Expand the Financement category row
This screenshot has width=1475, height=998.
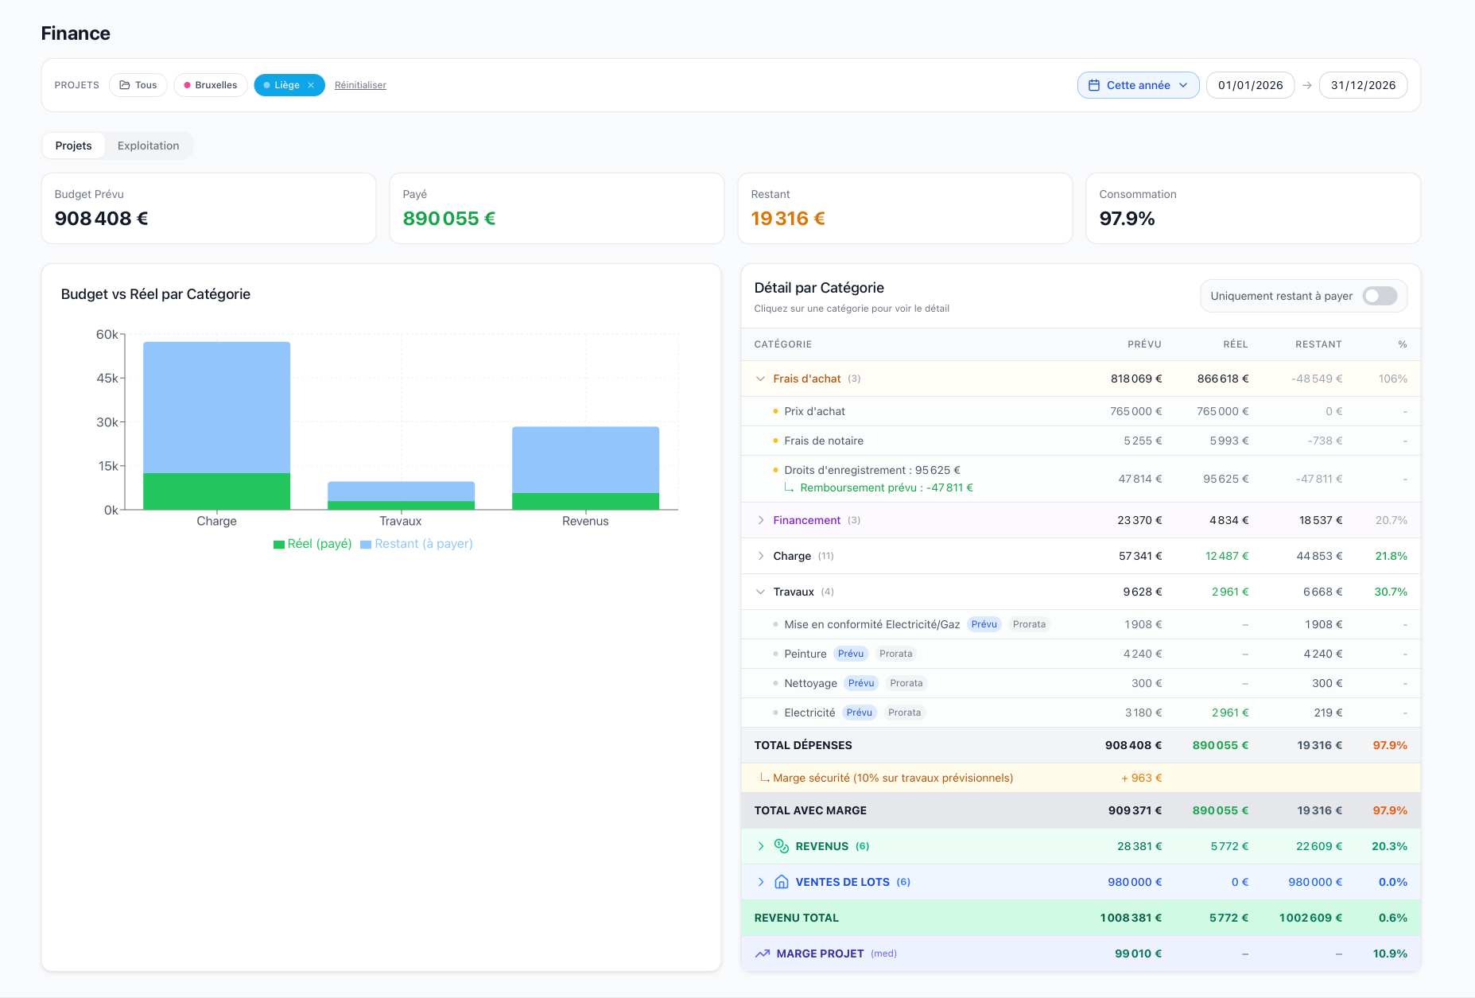[x=761, y=520]
